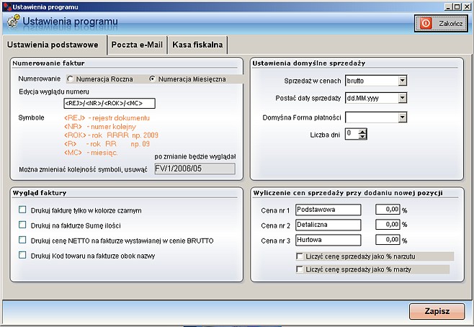Decrease Liczba dni with down arrow
474x327 pixels.
[362, 137]
